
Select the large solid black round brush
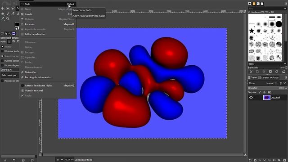click(x=279, y=24)
